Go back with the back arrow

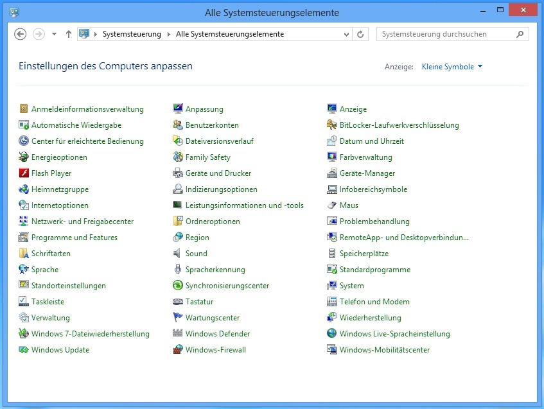(x=20, y=34)
